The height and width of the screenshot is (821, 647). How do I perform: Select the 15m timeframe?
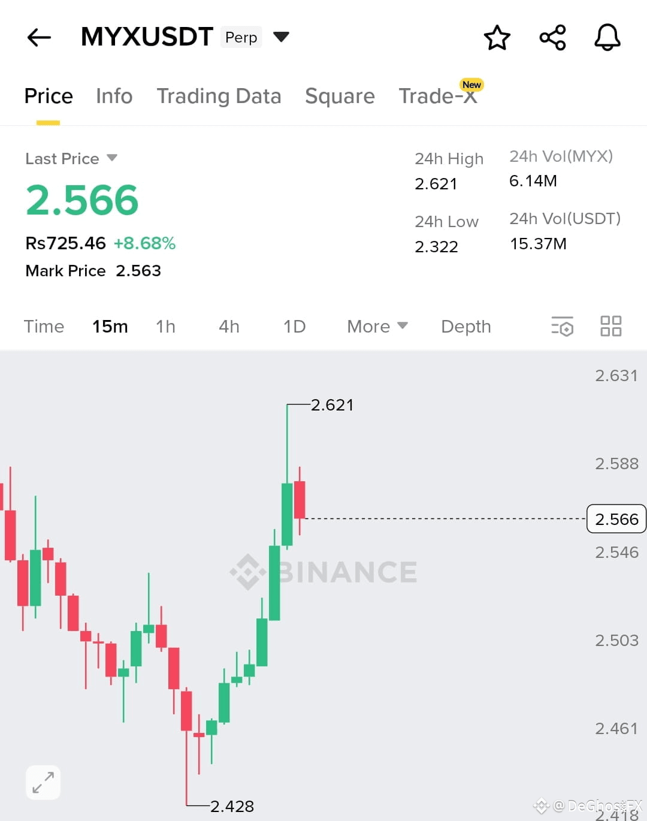click(x=110, y=327)
